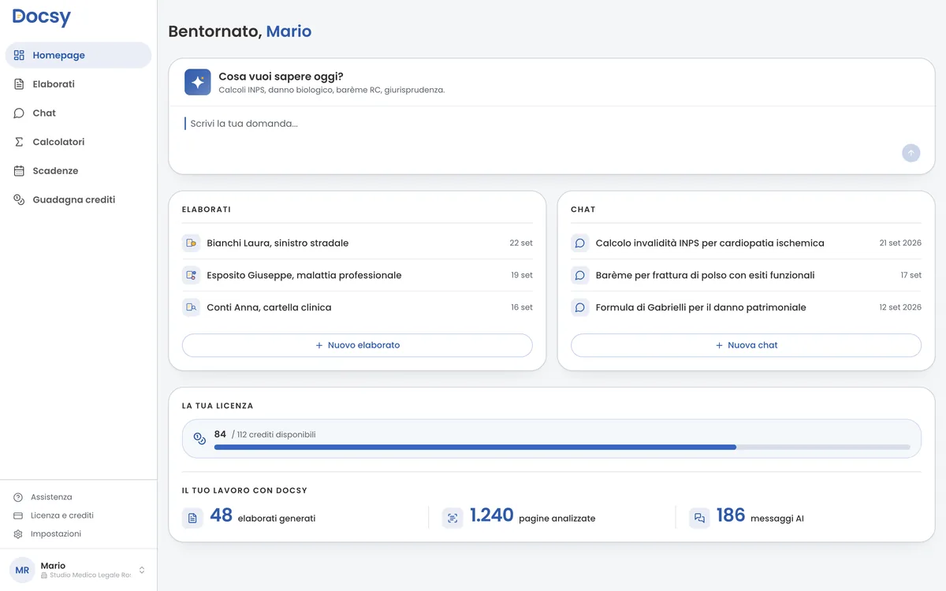Click chat icon for Barème per frattura
946x591 pixels.
point(580,275)
